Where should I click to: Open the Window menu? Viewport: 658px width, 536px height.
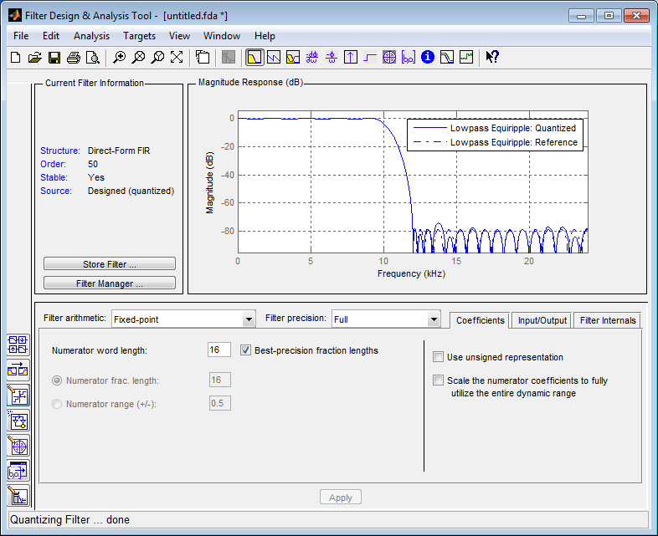[222, 36]
